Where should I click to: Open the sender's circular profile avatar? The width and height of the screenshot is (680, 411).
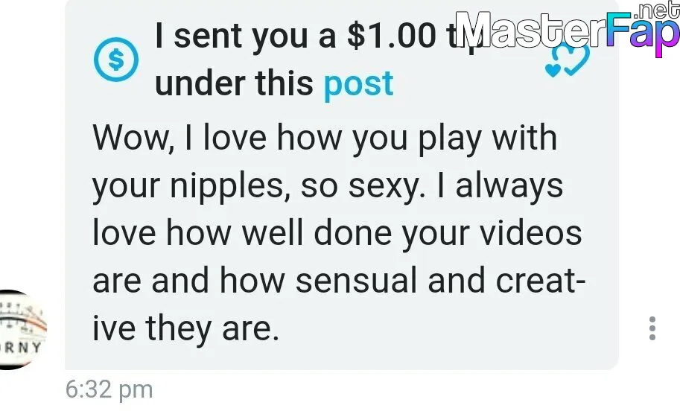point(22,330)
